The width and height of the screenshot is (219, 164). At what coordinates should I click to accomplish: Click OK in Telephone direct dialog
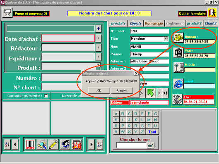coord(99,90)
